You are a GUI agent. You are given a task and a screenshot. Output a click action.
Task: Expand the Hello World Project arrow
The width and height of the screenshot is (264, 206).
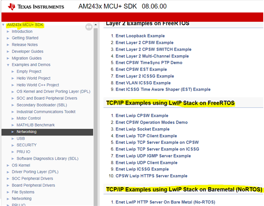[x=13, y=79]
